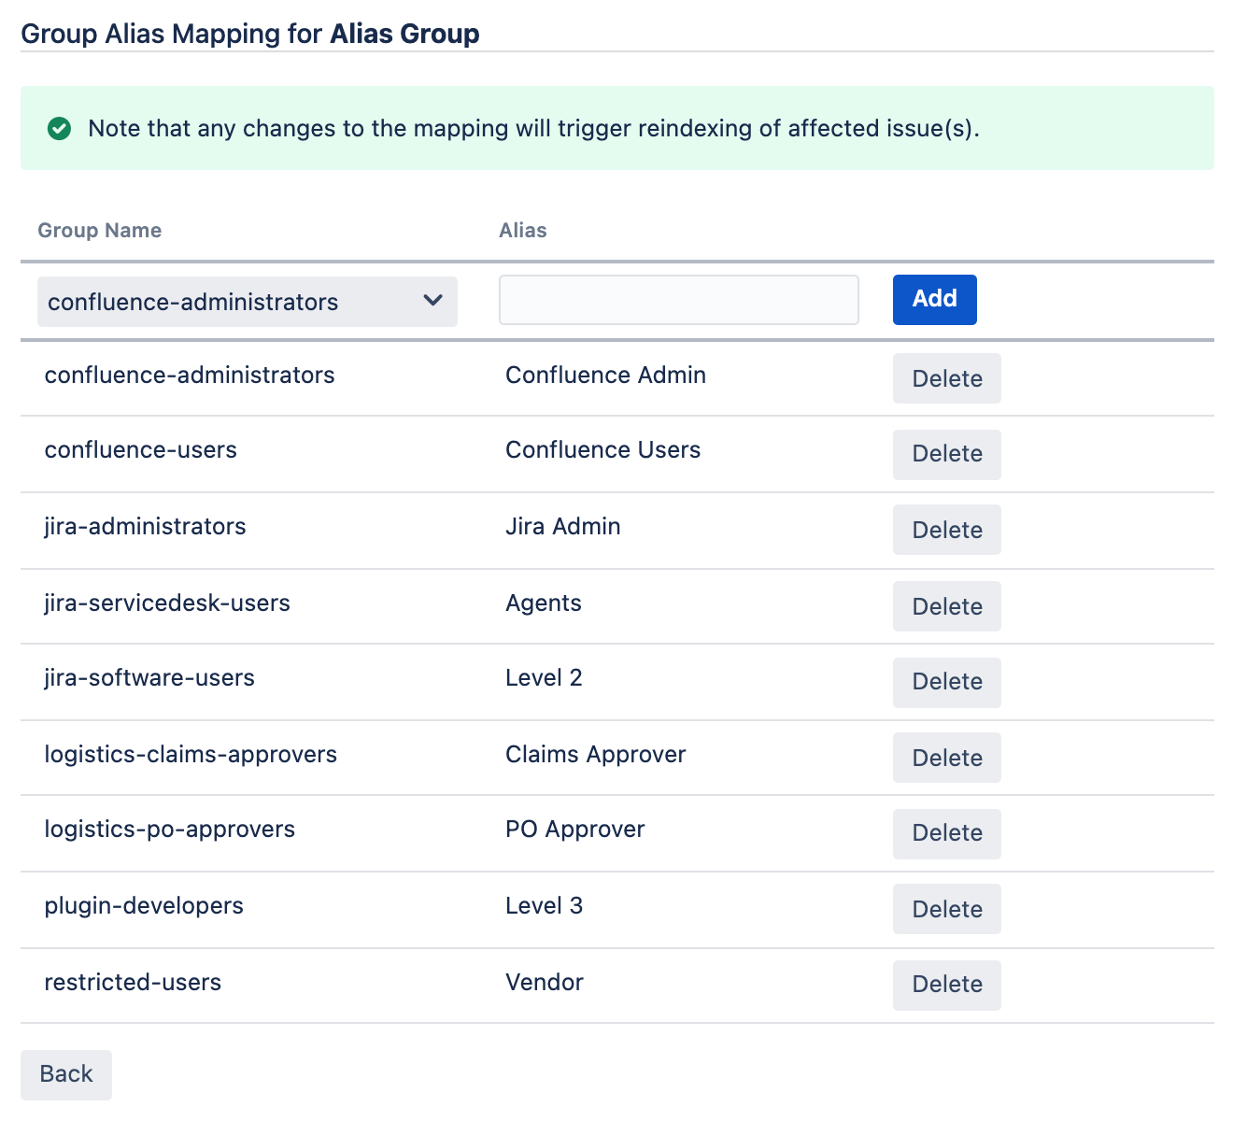Delete the confluence-administrators alias mapping

[x=946, y=378]
